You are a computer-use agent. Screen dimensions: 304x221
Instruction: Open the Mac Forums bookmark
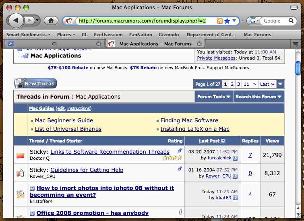click(257, 35)
